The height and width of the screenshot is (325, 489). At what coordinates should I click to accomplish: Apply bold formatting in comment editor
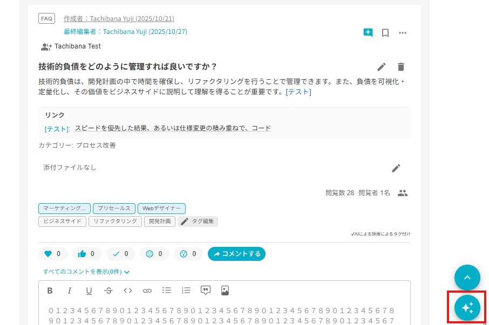(50, 291)
